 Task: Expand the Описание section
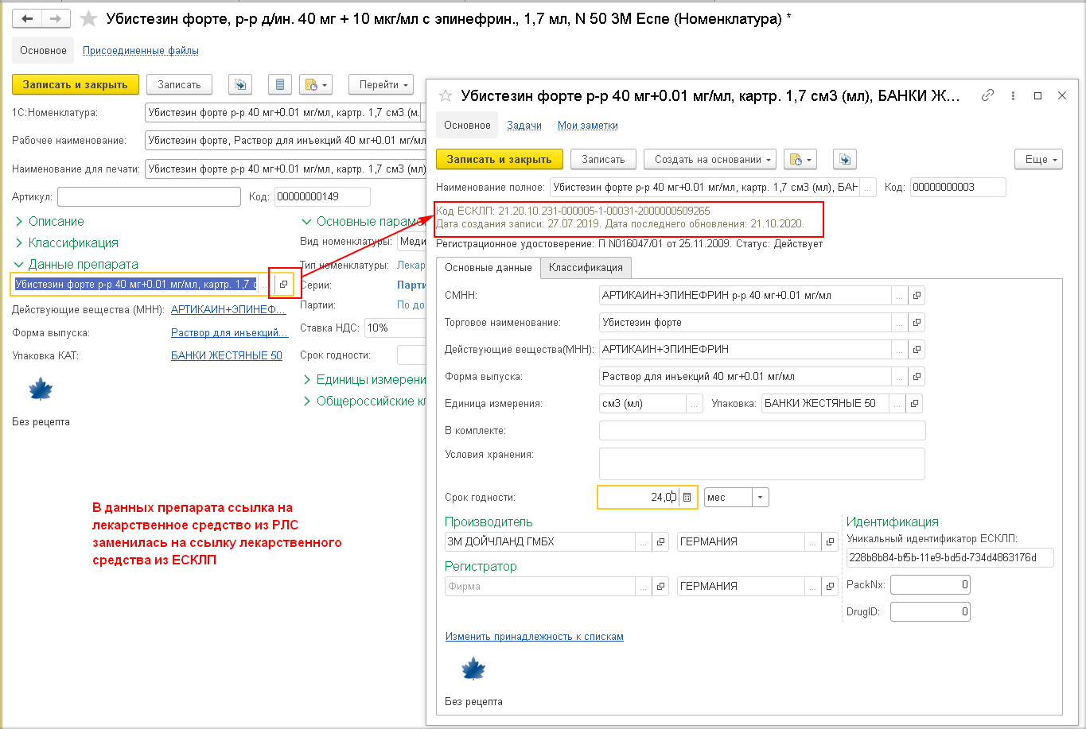click(49, 221)
